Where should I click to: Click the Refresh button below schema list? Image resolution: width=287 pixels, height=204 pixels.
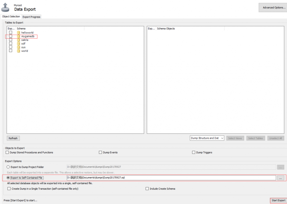[13, 138]
